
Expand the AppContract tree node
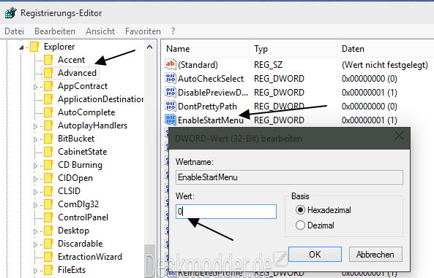pos(35,87)
